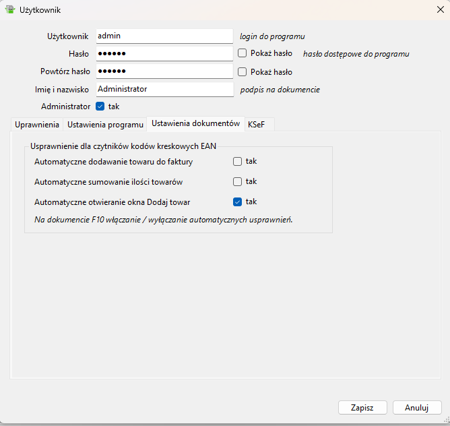Image resolution: width=450 pixels, height=426 pixels.
Task: Uncheck the Administrator tak checkbox
Action: 100,106
